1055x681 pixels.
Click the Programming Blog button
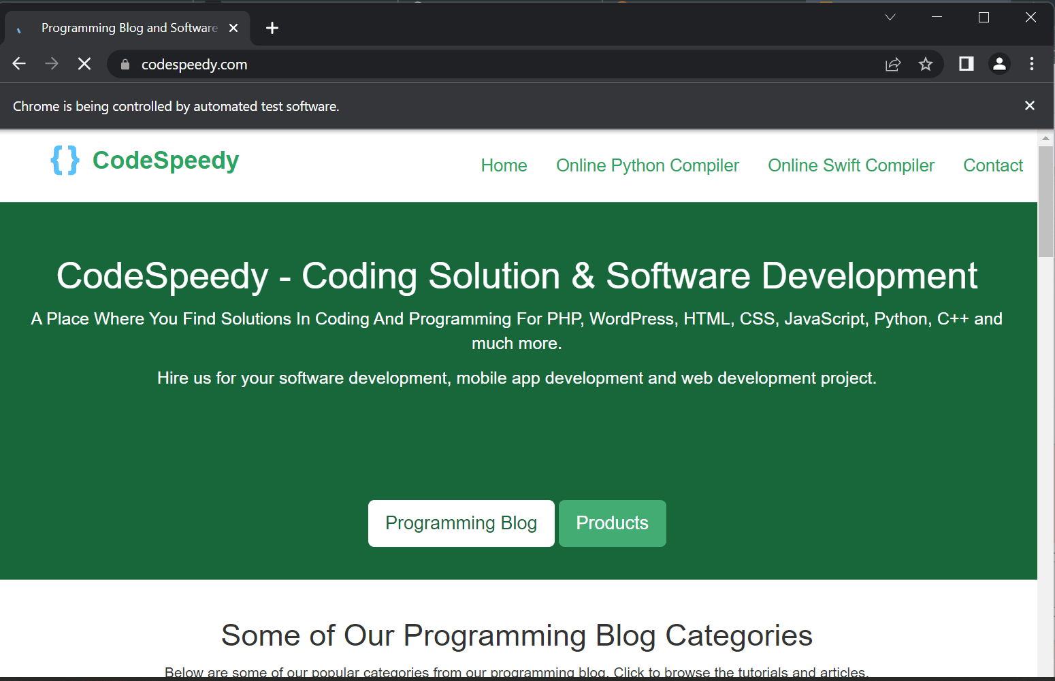coord(461,523)
